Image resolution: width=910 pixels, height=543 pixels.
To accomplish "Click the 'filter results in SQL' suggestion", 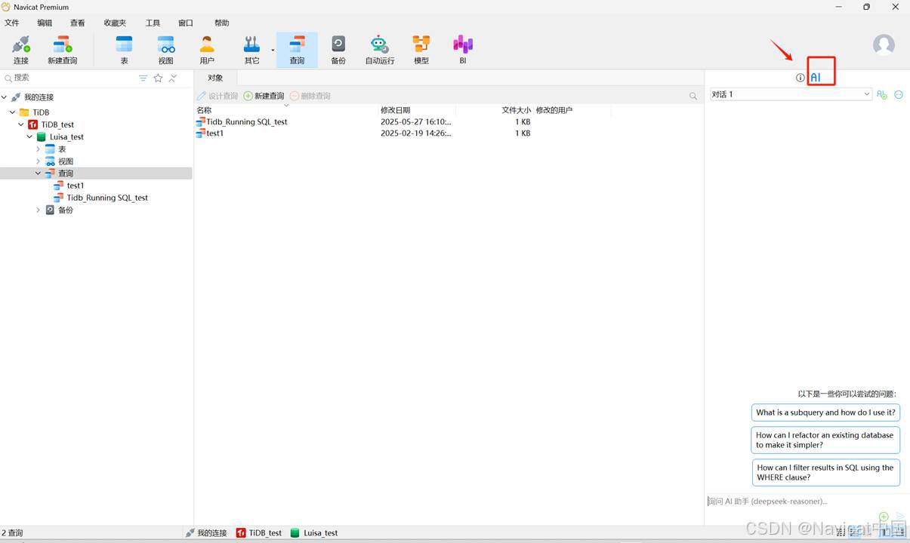I will click(825, 472).
